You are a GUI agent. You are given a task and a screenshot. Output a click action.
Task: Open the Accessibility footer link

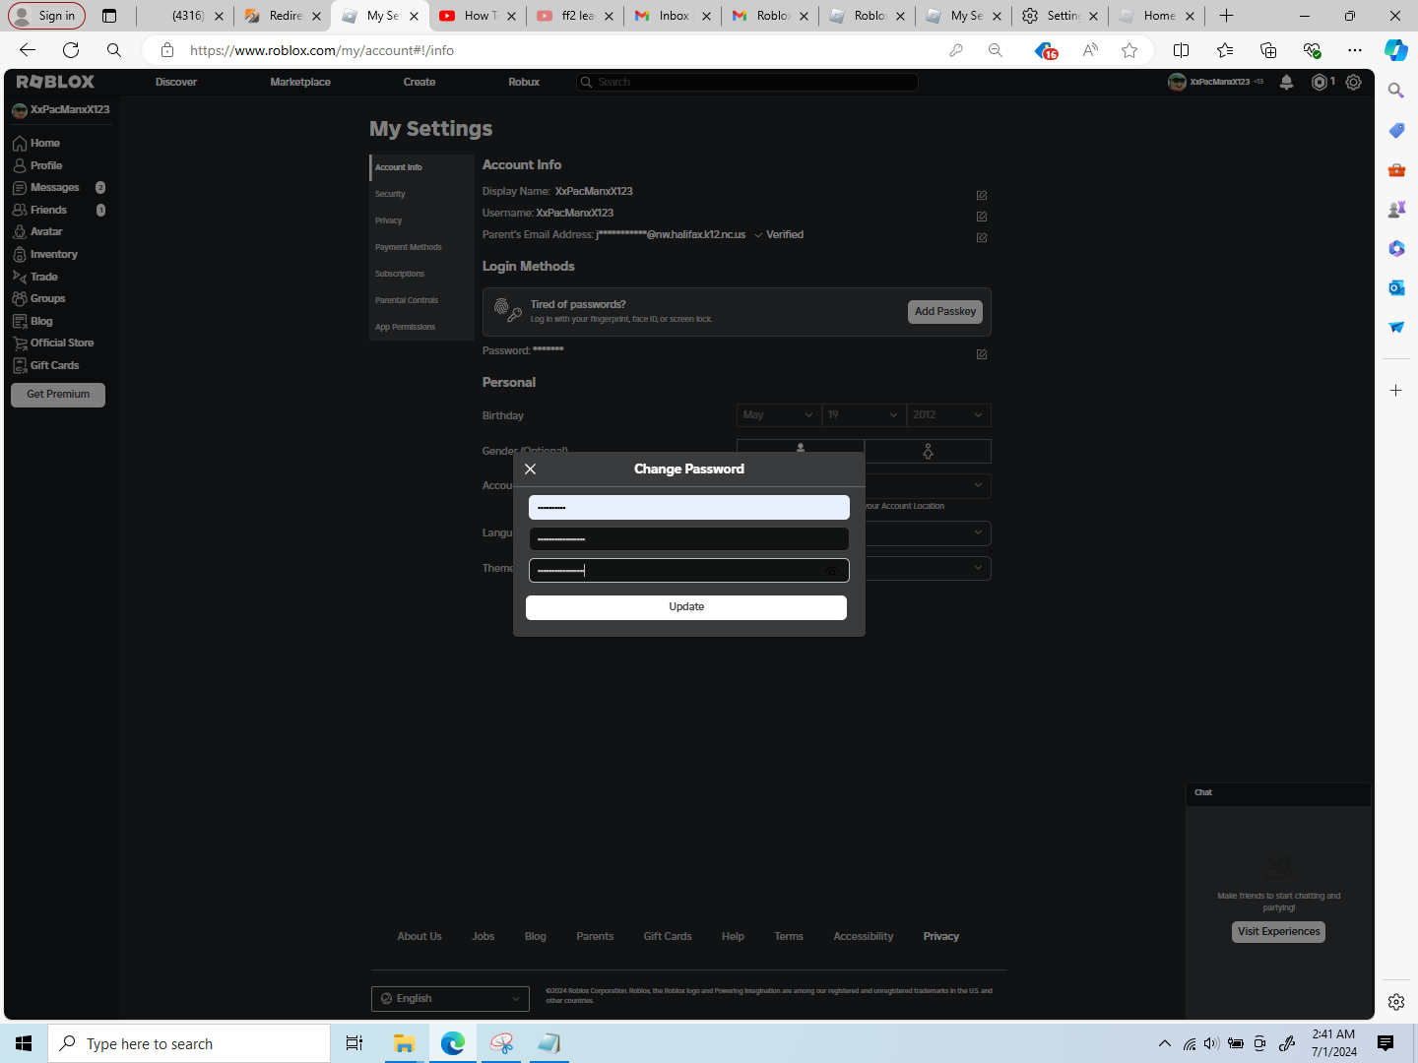coord(864,937)
